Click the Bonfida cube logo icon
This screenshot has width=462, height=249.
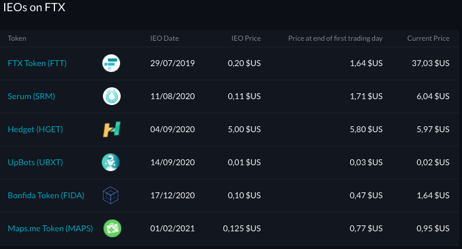click(x=111, y=195)
